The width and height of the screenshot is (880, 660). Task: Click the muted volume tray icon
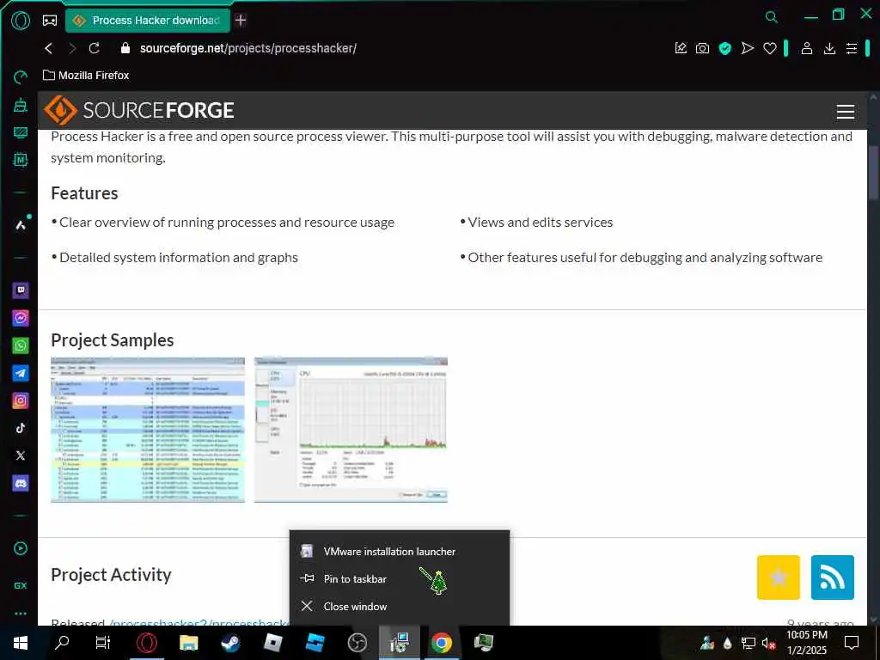click(769, 643)
